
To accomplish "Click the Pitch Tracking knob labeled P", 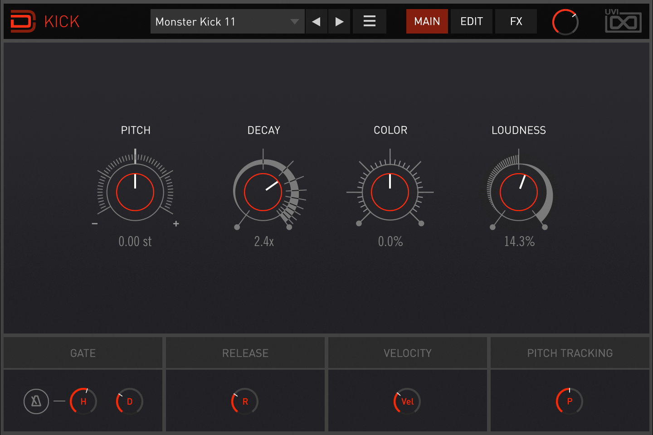I will [x=569, y=401].
